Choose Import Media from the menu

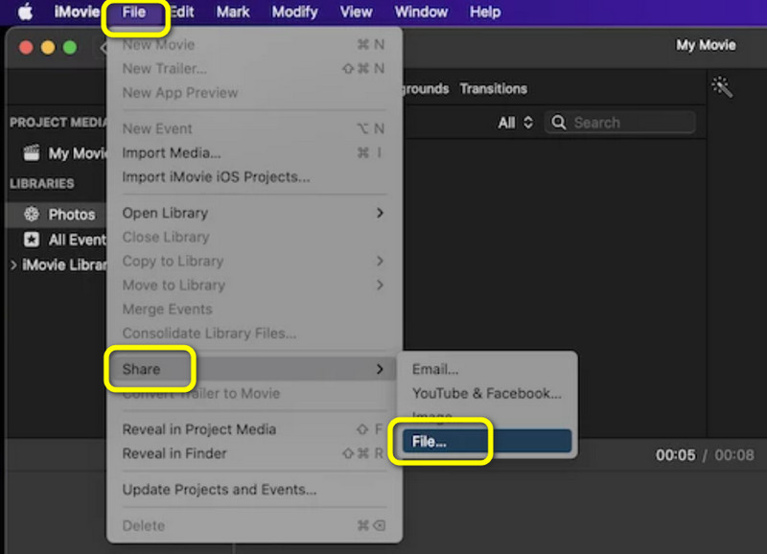point(254,153)
